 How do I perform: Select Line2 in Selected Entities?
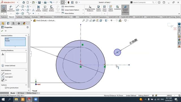coord(15,39)
